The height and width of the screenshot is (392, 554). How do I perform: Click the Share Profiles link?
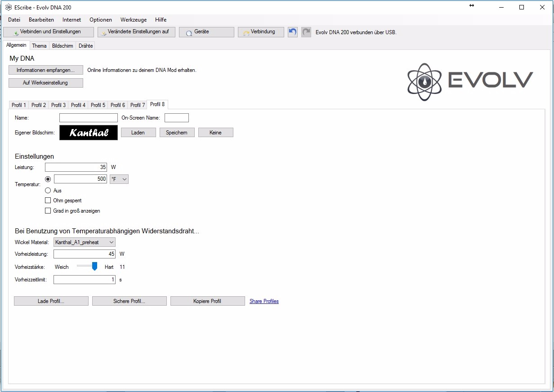pyautogui.click(x=264, y=301)
